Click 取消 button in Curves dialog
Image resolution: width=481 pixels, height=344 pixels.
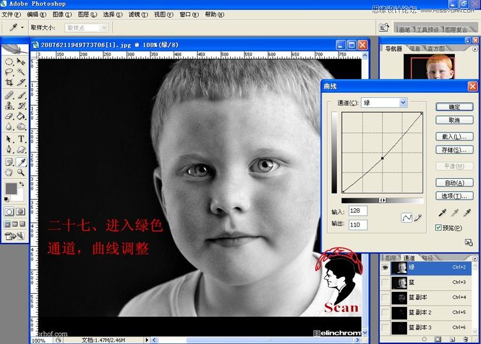pos(454,120)
